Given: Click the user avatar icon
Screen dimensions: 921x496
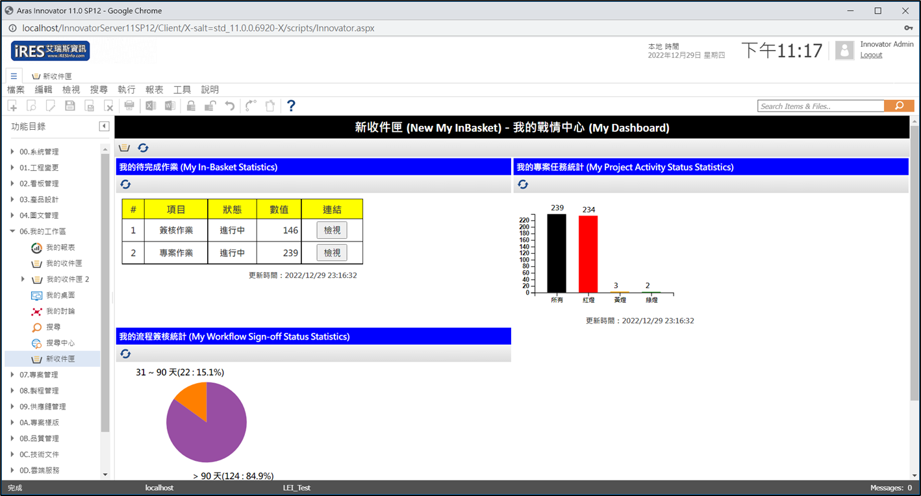Looking at the screenshot, I should (844, 51).
